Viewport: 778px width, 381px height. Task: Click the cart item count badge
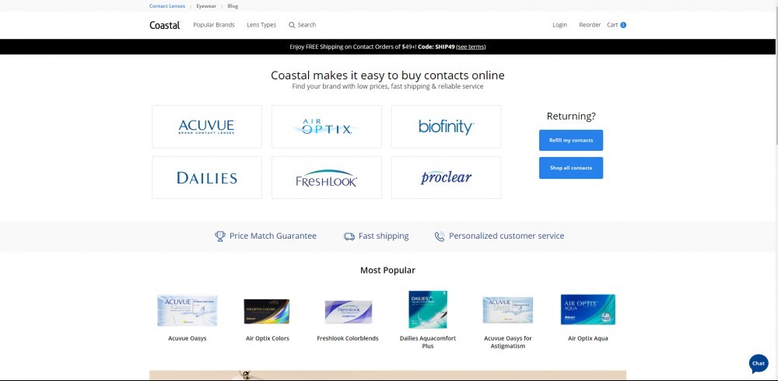[623, 25]
